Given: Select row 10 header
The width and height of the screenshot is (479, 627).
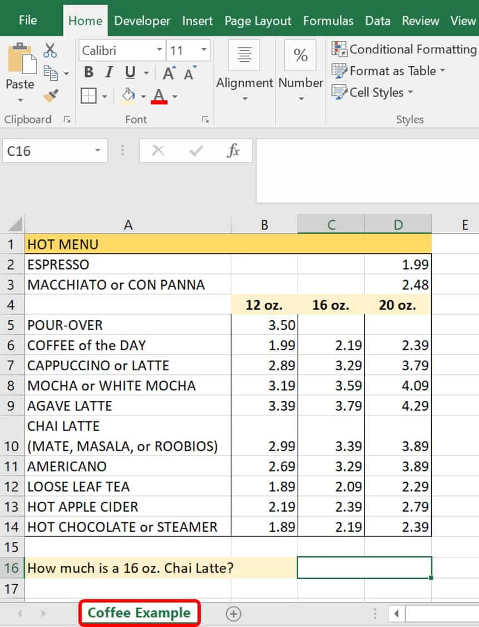Looking at the screenshot, I should 12,435.
